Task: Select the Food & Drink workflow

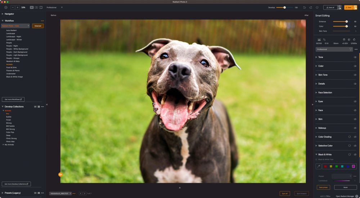Action: pos(12,68)
